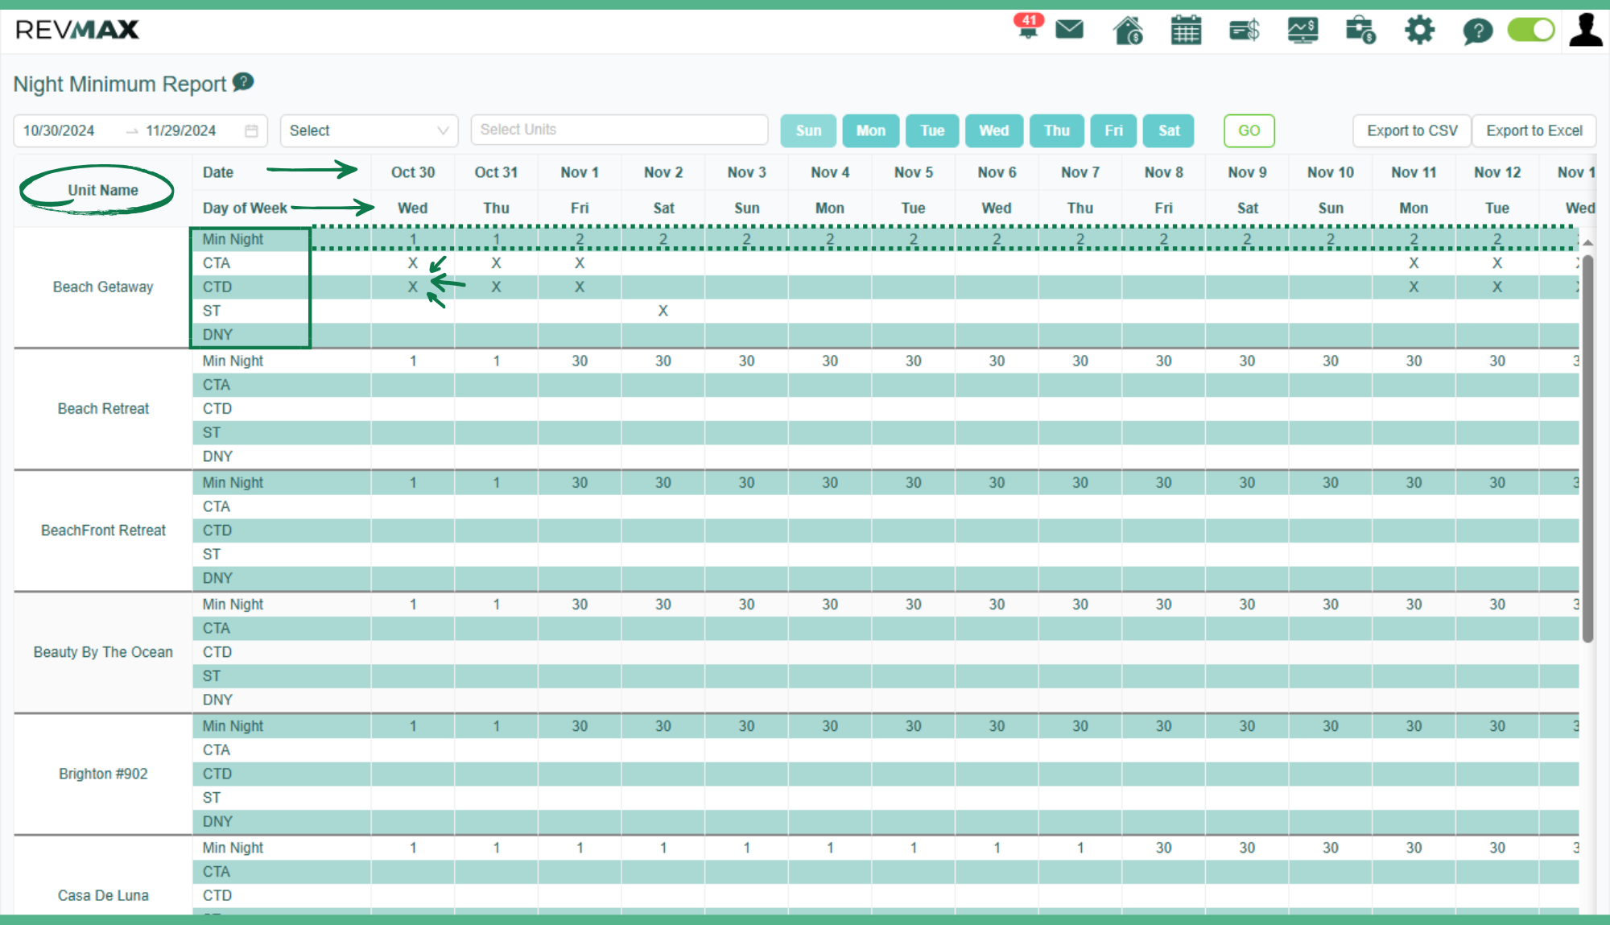Open the monitor revenue chart icon
This screenshot has height=925, width=1610.
(x=1302, y=31)
